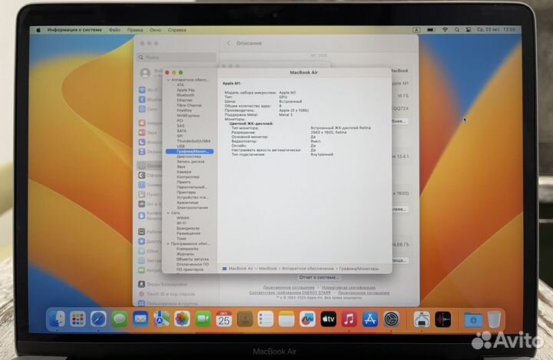
Task: Select WWAN under Сеть
Action: (183, 218)
